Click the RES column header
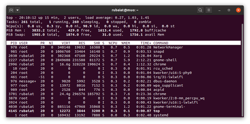250x124 pixels. point(82,43)
